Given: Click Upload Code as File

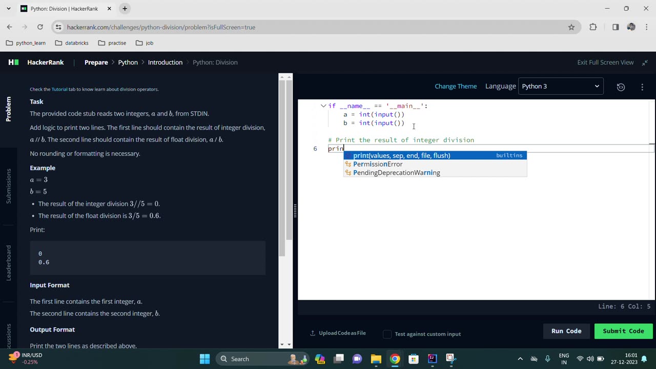Looking at the screenshot, I should [x=342, y=333].
